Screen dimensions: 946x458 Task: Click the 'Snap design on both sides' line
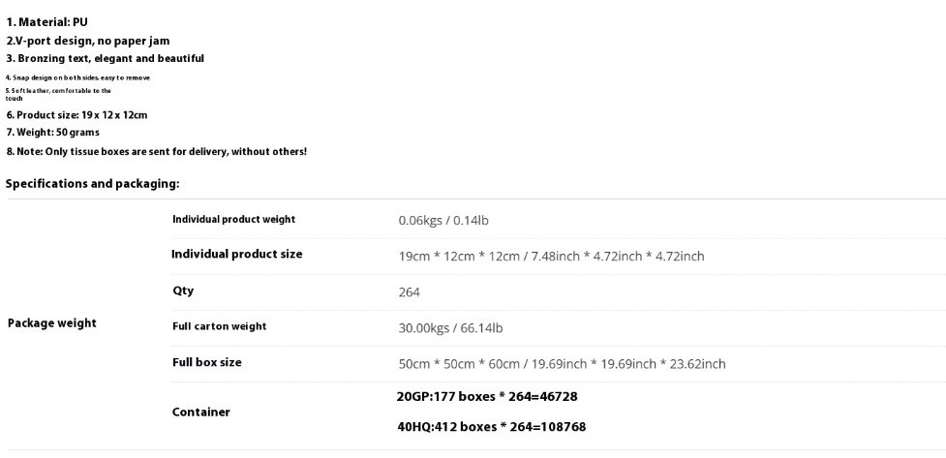click(77, 77)
